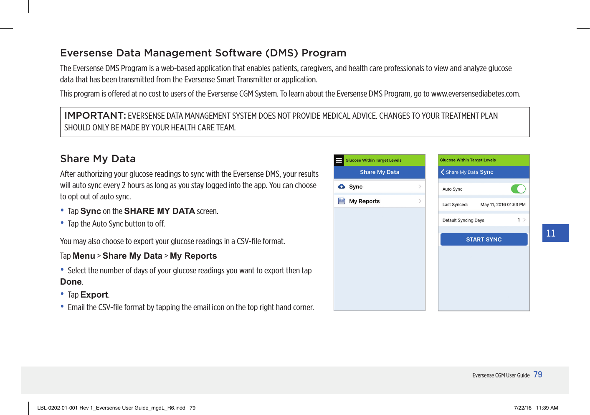Image resolution: width=590 pixels, height=415 pixels.
Task: Click the My Reports document icon
Action: (342, 201)
